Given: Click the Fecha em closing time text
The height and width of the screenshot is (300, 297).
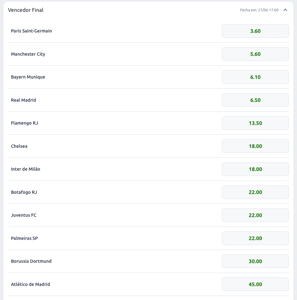Looking at the screenshot, I should (x=259, y=10).
